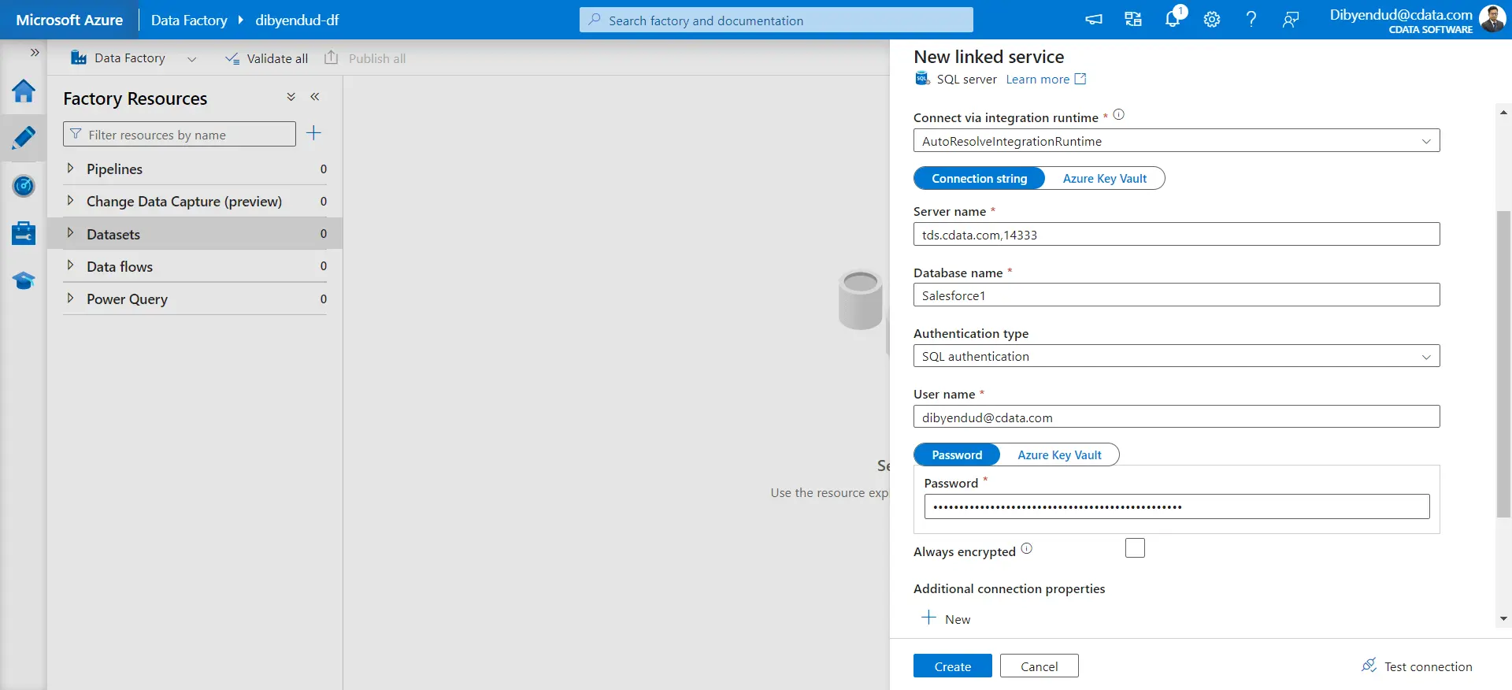This screenshot has height=690, width=1512.
Task: Click the plus icon for new connection property
Action: click(x=929, y=618)
